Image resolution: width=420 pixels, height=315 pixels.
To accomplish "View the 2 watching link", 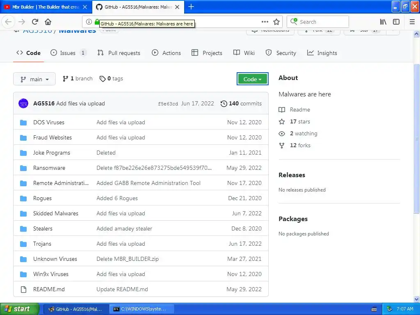I will (x=298, y=133).
